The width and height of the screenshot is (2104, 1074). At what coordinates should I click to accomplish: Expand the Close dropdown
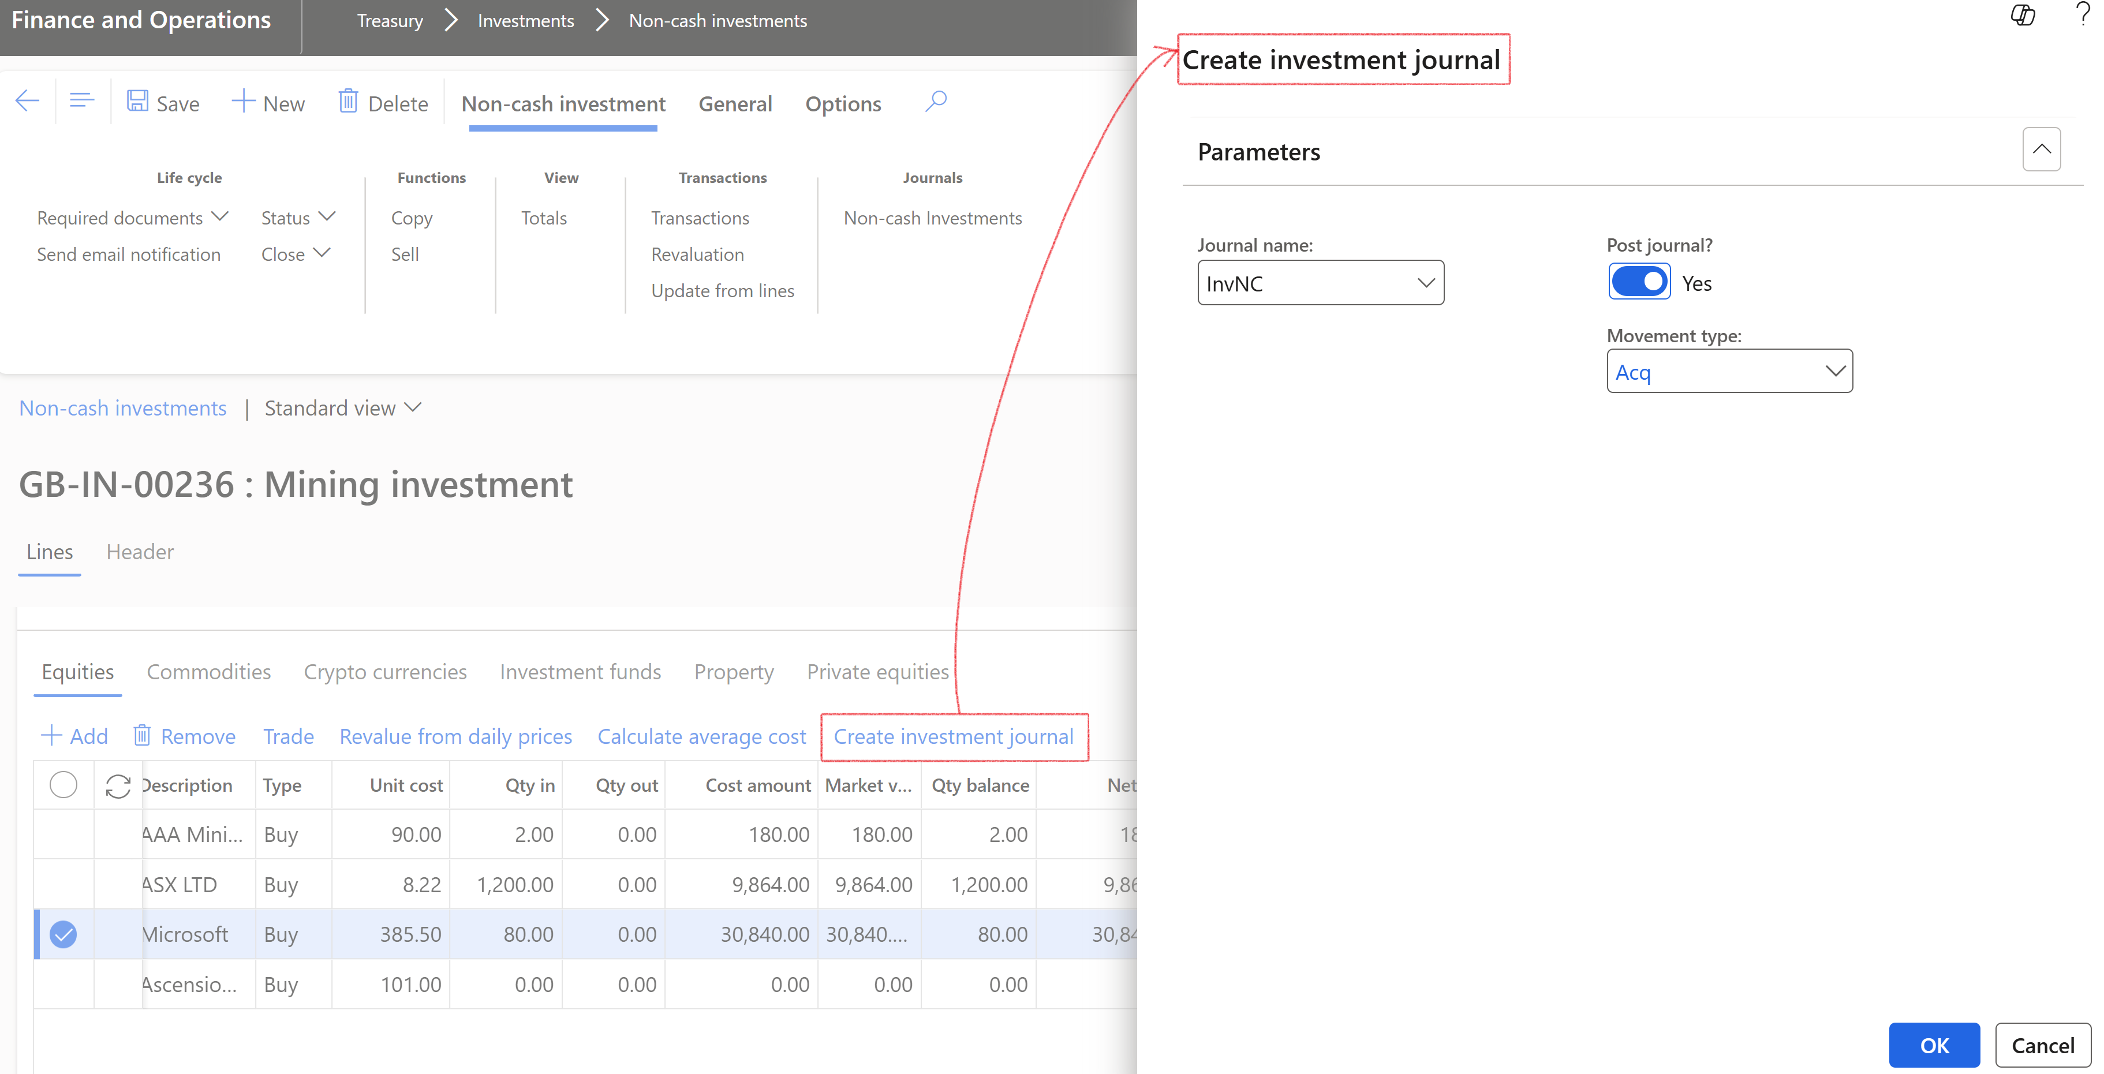pyautogui.click(x=296, y=255)
